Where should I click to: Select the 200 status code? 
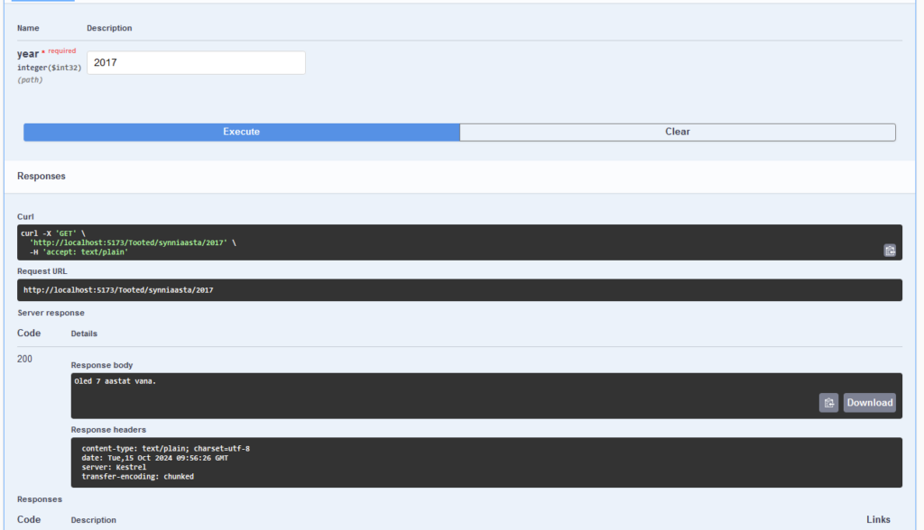[24, 360]
